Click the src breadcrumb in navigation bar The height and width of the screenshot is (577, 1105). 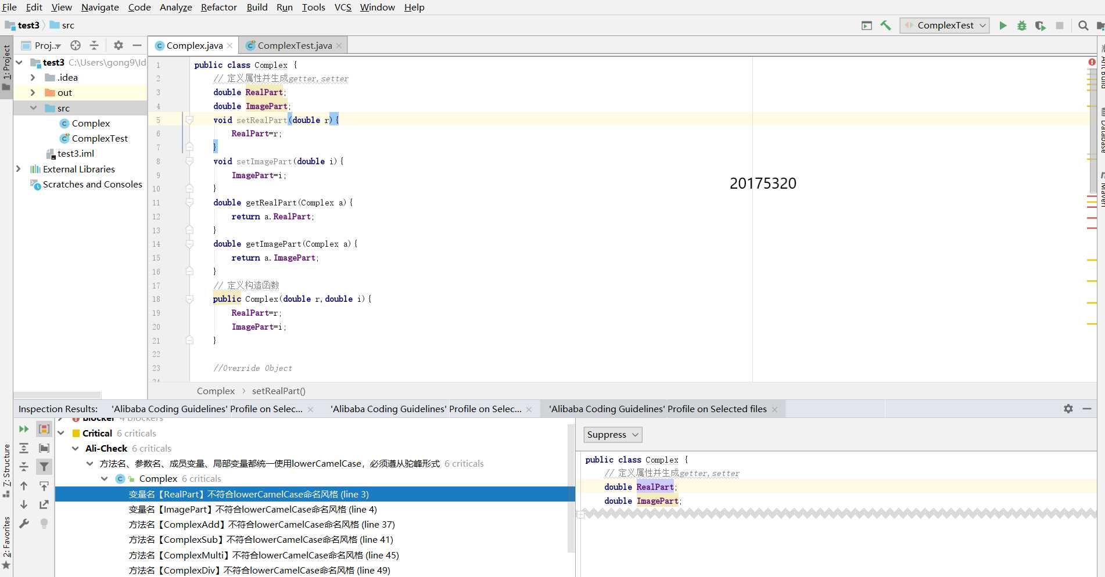point(62,25)
